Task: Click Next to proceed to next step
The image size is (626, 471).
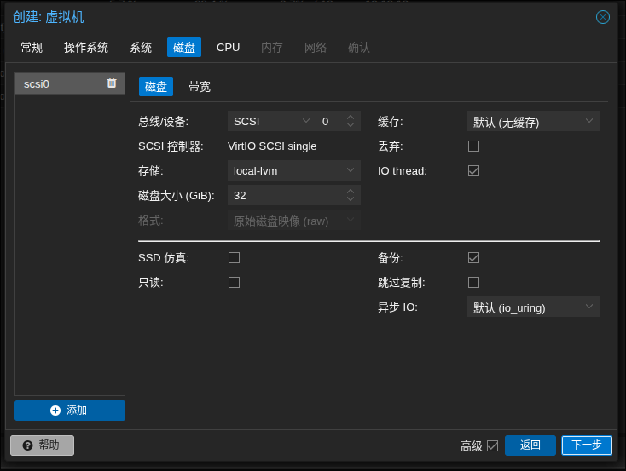Action: click(x=586, y=445)
